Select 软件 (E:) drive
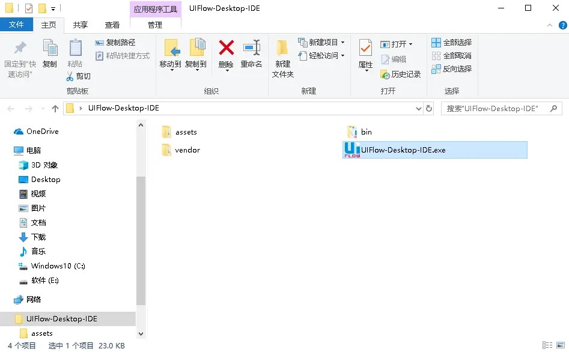Image resolution: width=569 pixels, height=352 pixels. 38,281
